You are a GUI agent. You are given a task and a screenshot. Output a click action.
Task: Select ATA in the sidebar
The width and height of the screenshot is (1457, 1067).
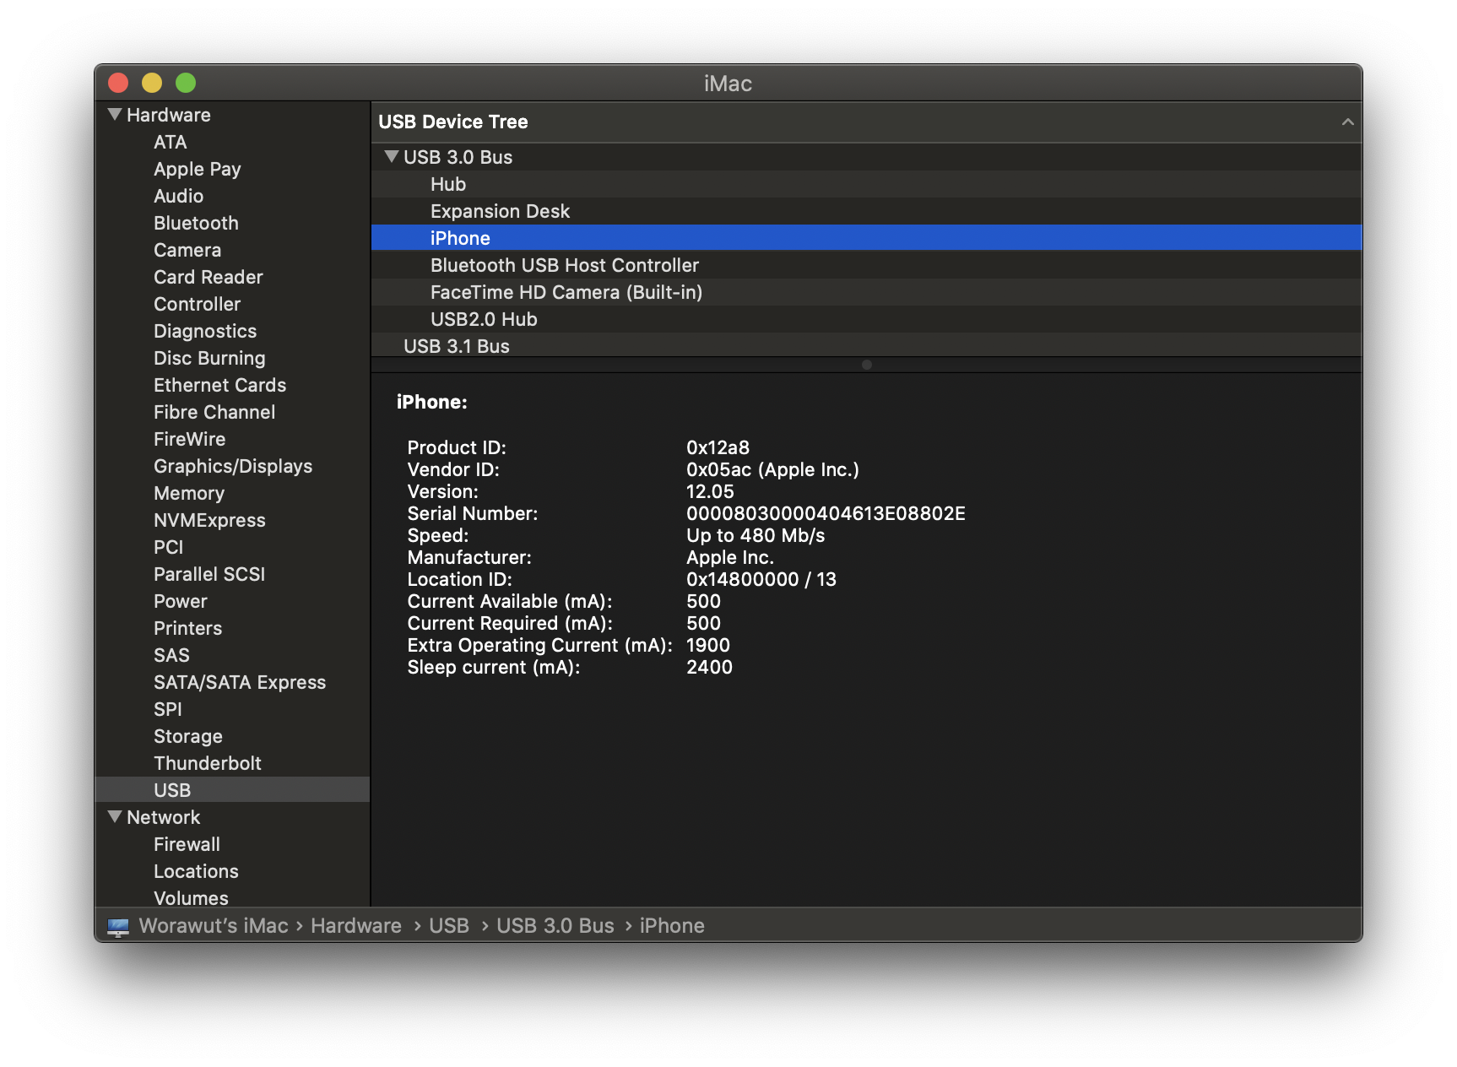(x=170, y=142)
